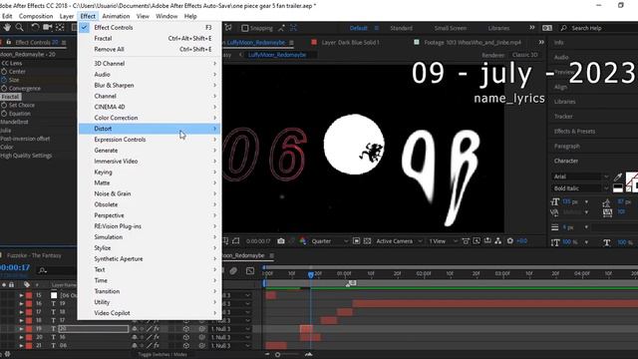Click Toggle Switches / Modes button

pos(162,355)
